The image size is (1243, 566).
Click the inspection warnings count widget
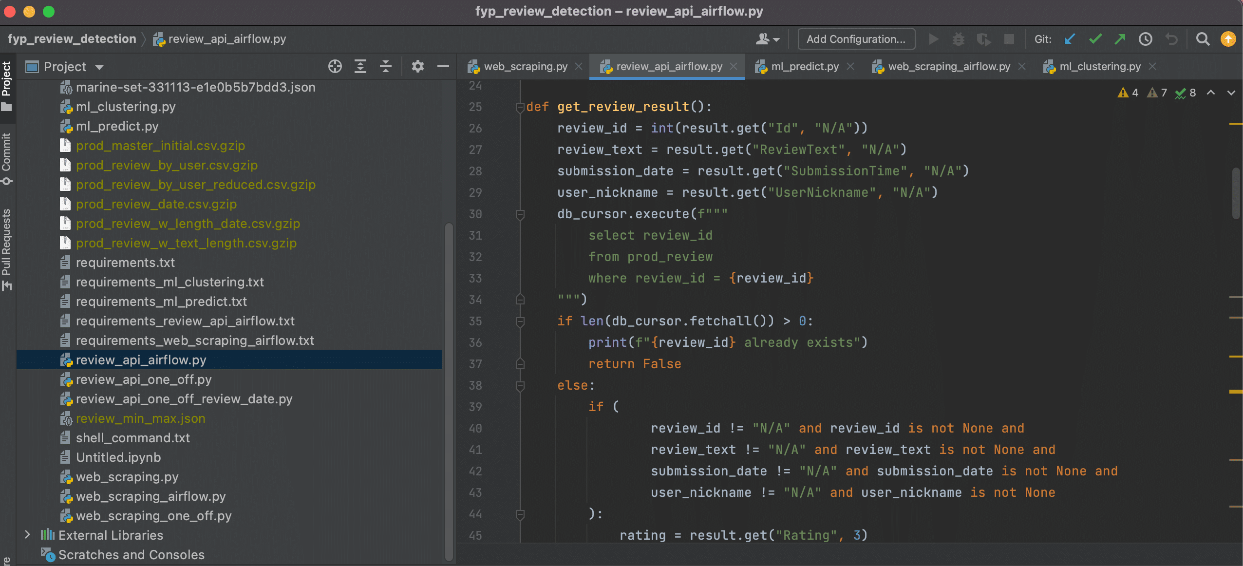[x=1157, y=93]
